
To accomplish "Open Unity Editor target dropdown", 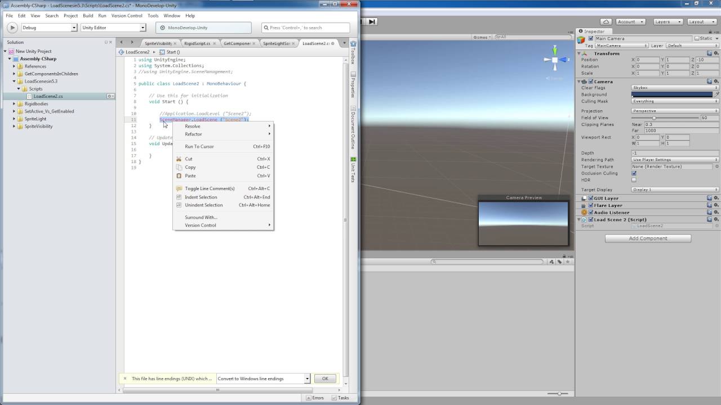I will click(113, 28).
